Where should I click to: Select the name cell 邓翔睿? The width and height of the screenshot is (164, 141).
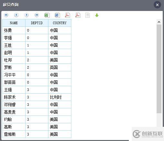click(14, 105)
